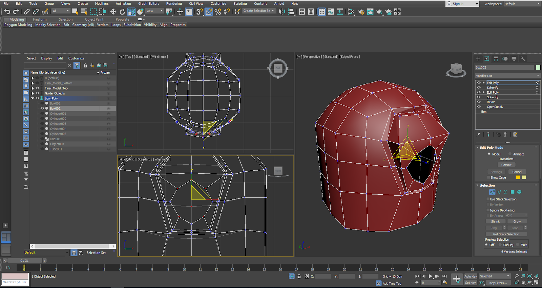Select Vertex sub-object level icon

tap(492, 192)
